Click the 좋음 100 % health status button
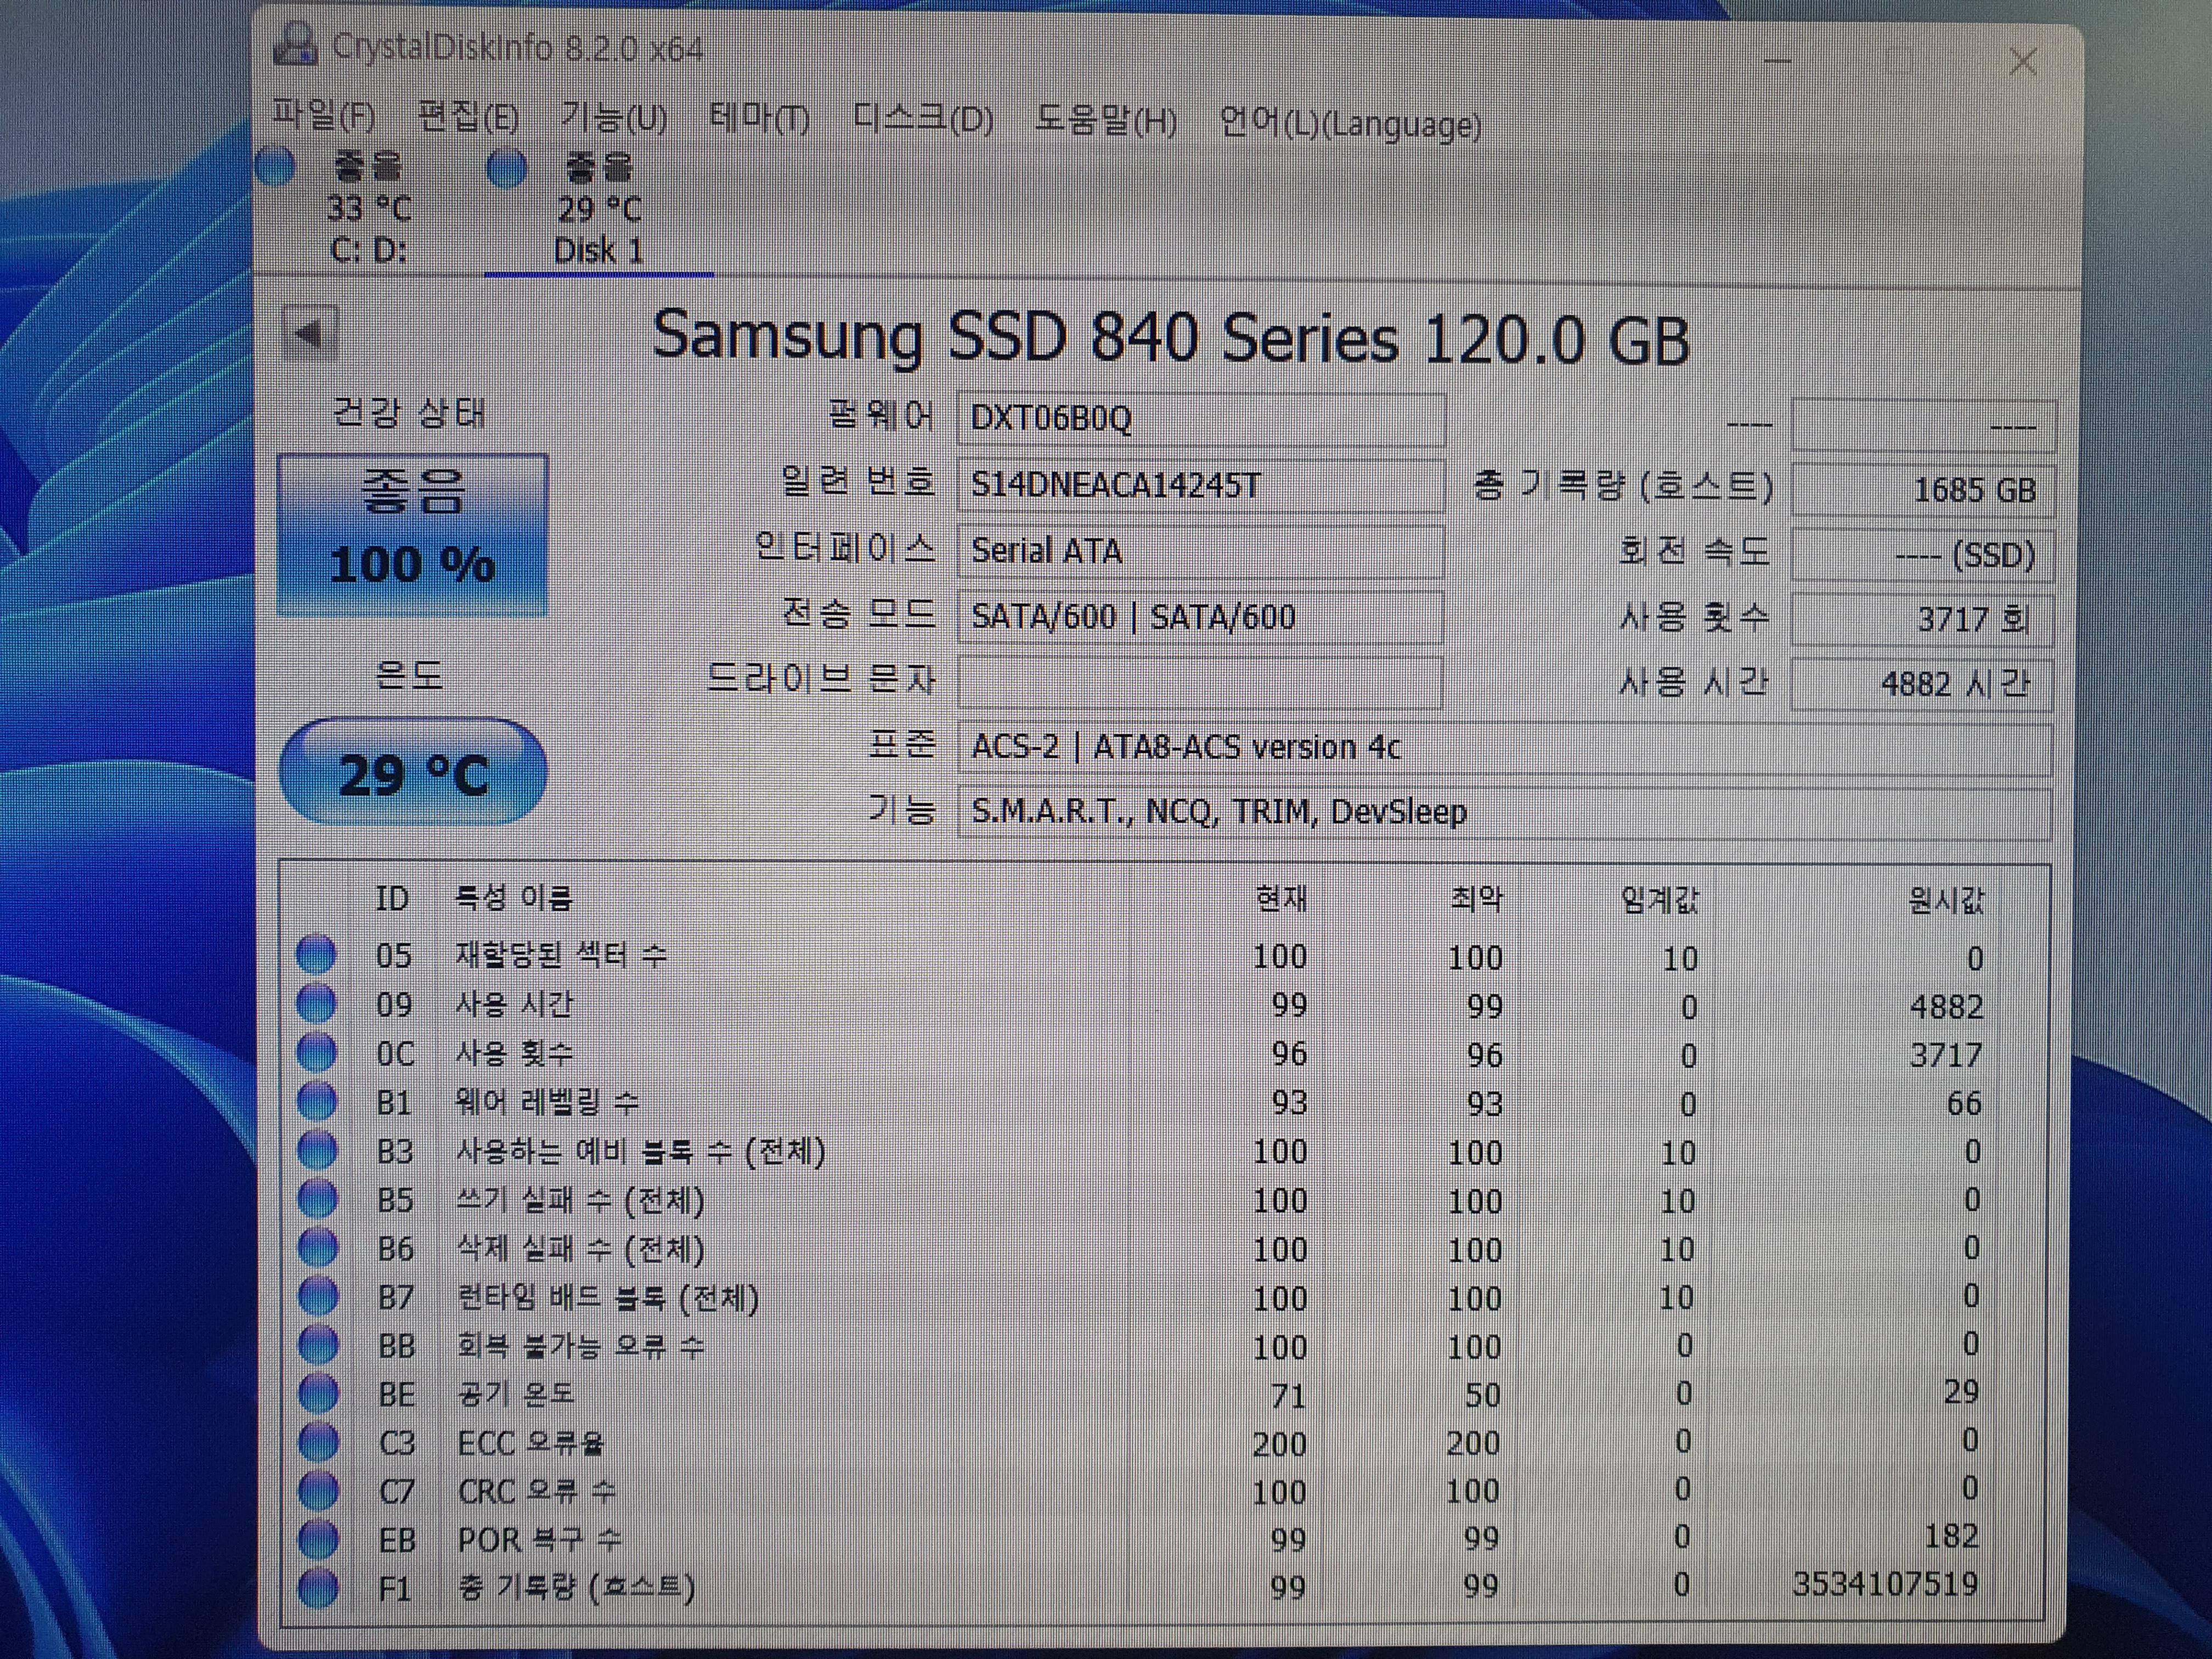Viewport: 2212px width, 1659px height. coord(412,535)
